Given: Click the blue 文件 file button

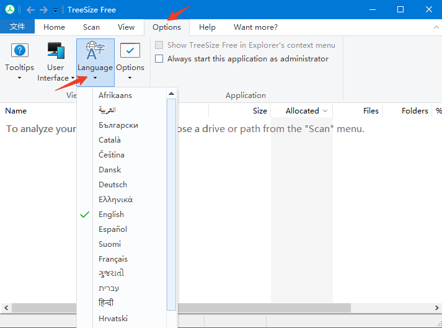Looking at the screenshot, I should 17,27.
